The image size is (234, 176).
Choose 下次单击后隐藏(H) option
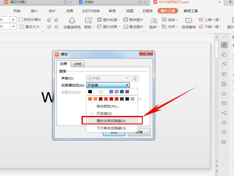[112, 128]
